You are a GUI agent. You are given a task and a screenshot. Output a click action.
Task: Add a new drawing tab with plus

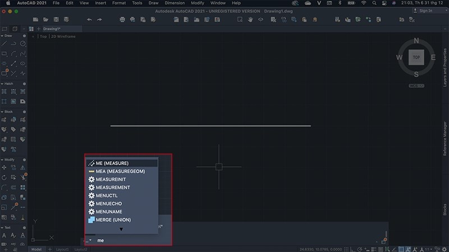[x=39, y=29]
